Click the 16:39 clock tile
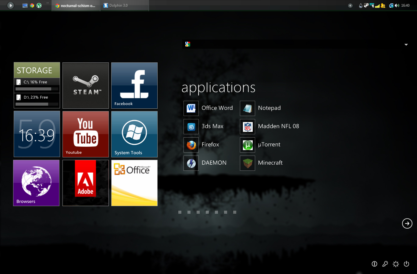417x274 pixels. pos(37,134)
